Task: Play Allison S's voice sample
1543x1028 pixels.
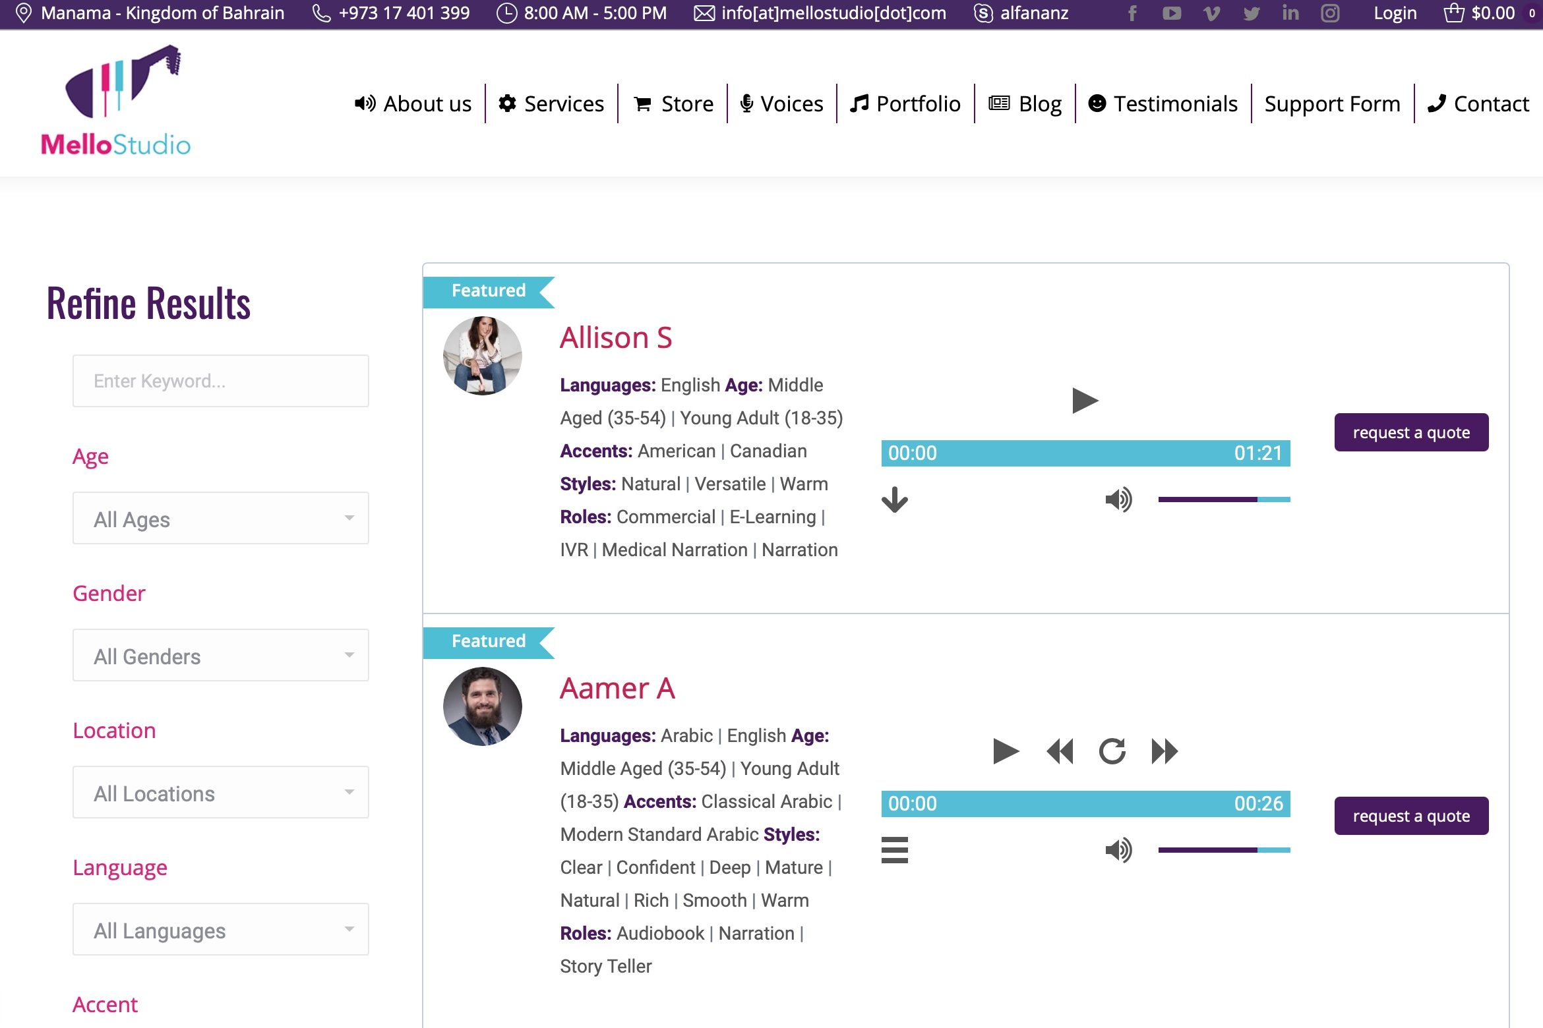Action: 1084,399
